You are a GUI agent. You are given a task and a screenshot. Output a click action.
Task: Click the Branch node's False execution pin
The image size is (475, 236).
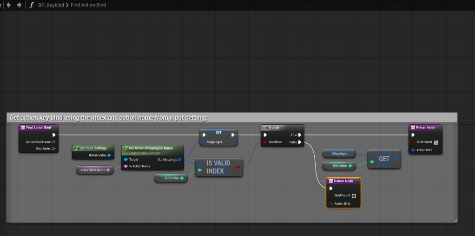coord(300,142)
